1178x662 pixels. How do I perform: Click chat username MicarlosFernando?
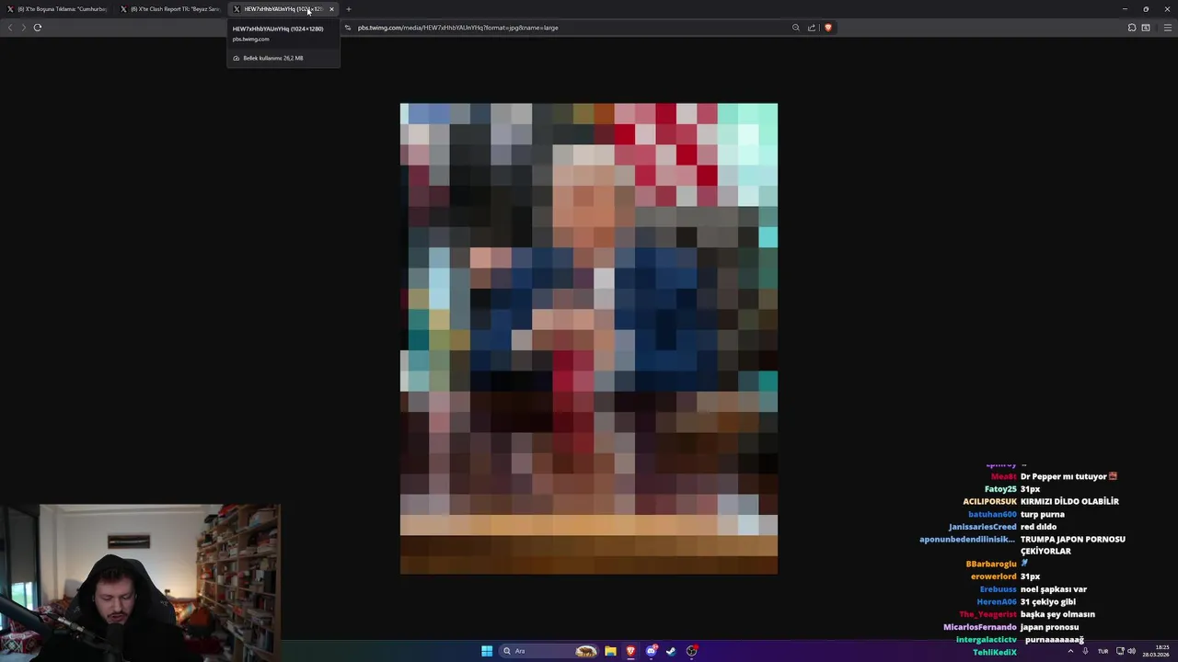tap(980, 627)
